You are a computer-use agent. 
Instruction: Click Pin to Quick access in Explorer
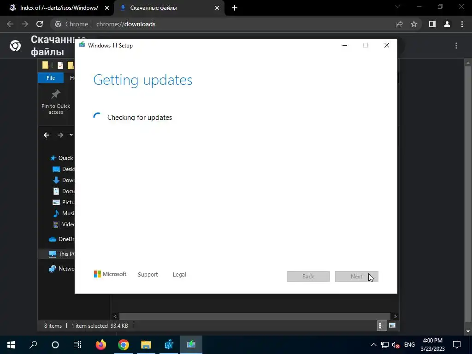click(x=56, y=102)
